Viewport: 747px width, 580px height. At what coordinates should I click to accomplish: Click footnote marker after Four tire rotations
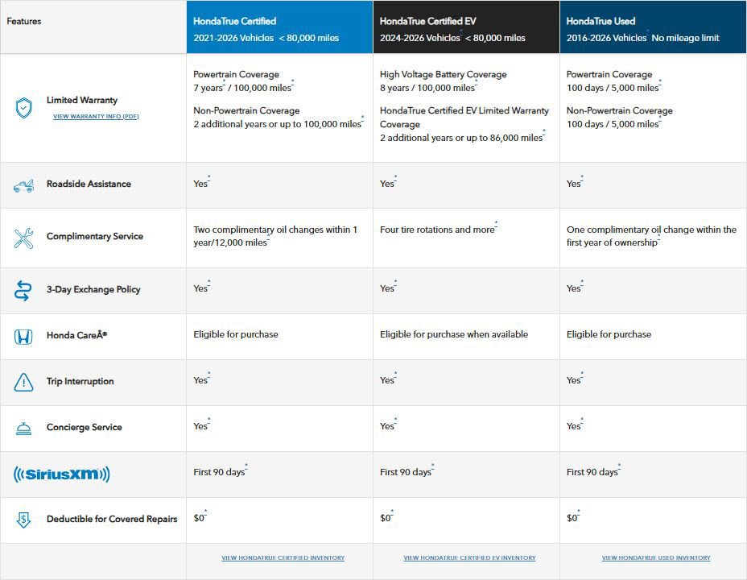496,225
